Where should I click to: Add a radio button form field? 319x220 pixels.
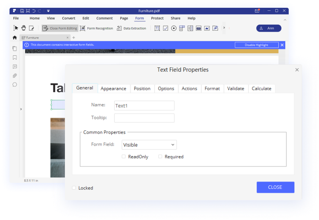click(x=174, y=28)
